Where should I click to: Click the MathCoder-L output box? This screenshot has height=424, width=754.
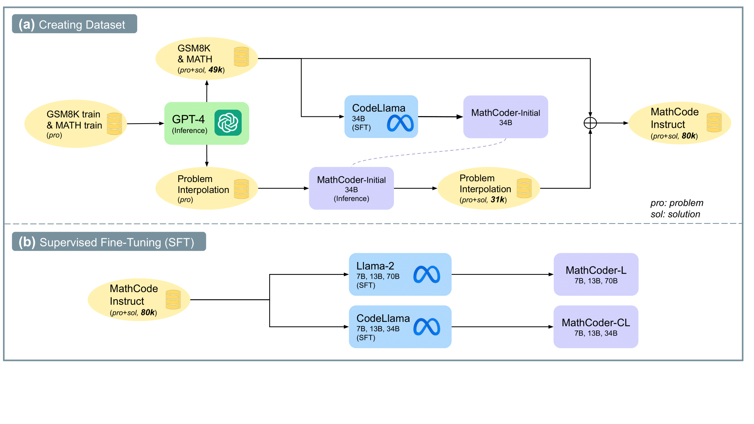click(x=596, y=274)
